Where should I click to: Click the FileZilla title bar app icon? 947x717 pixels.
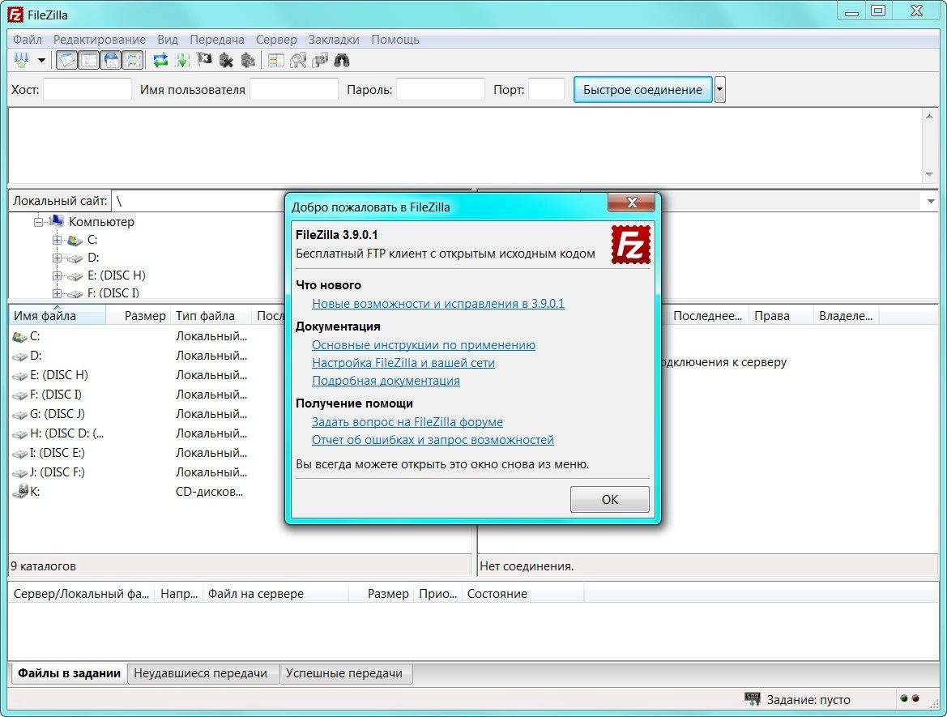15,15
